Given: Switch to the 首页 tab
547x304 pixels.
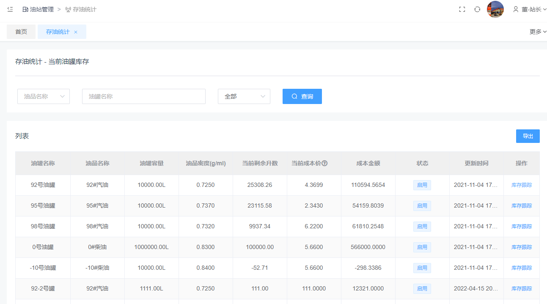Looking at the screenshot, I should [x=21, y=32].
